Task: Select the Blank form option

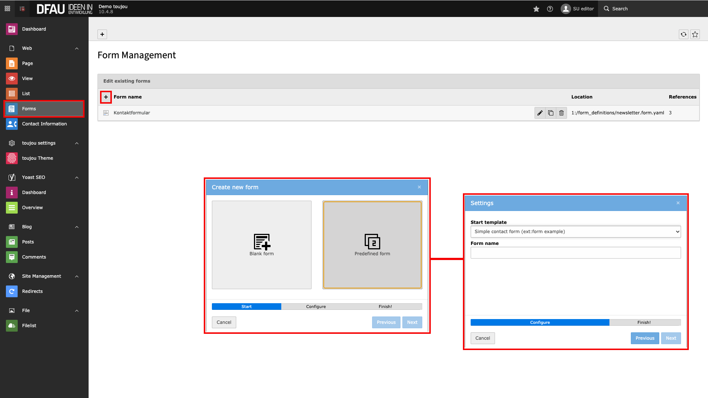Action: tap(261, 245)
